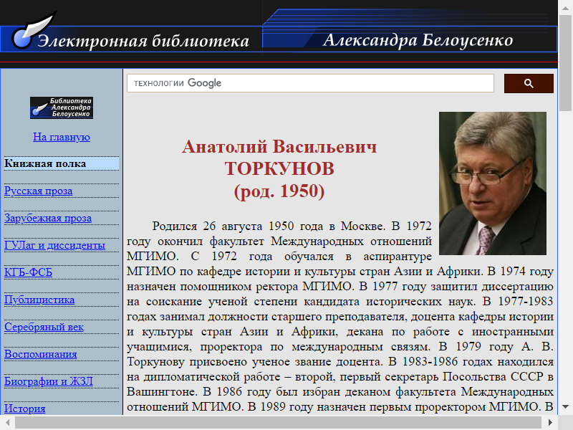Click the «Электронная библиотека» header banner
Viewport: 573px width, 430px height.
click(143, 41)
